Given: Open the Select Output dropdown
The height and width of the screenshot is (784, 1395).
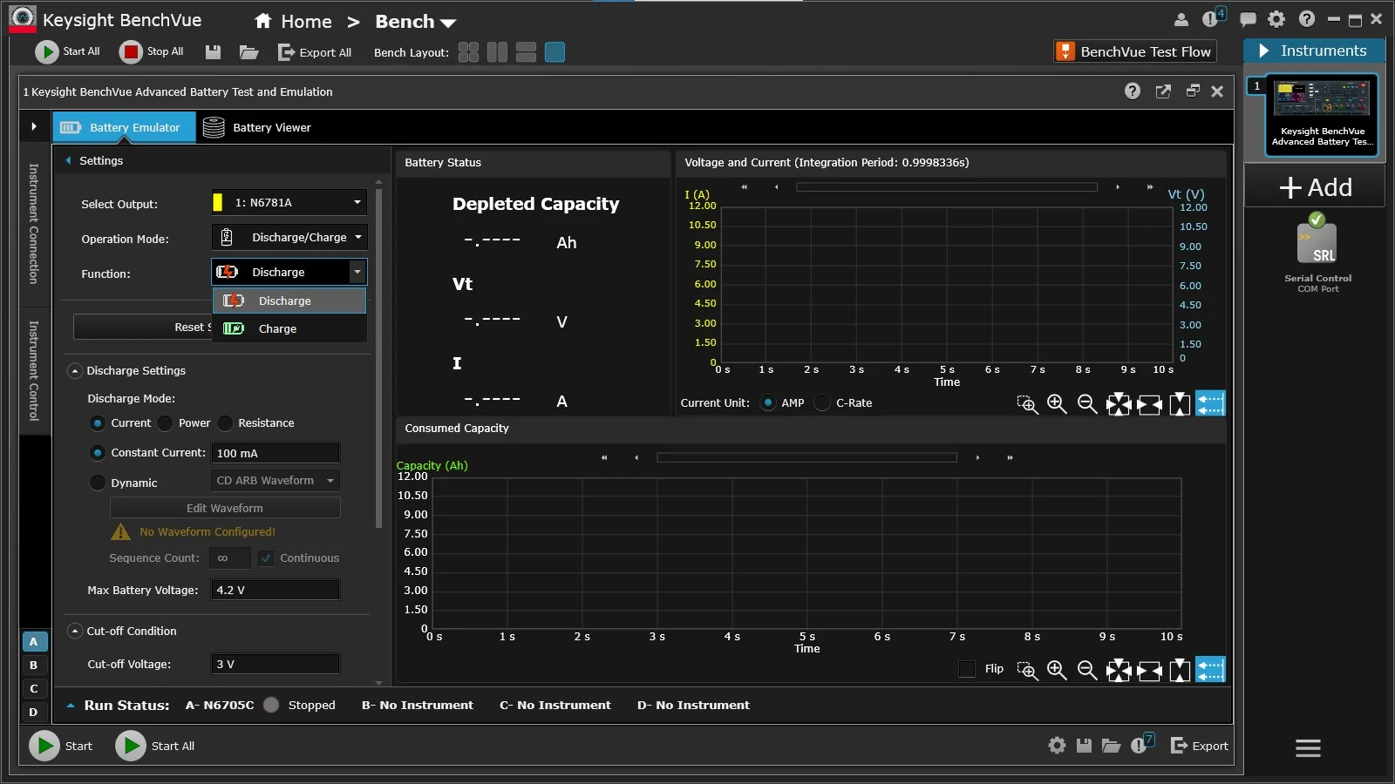Looking at the screenshot, I should (x=289, y=202).
